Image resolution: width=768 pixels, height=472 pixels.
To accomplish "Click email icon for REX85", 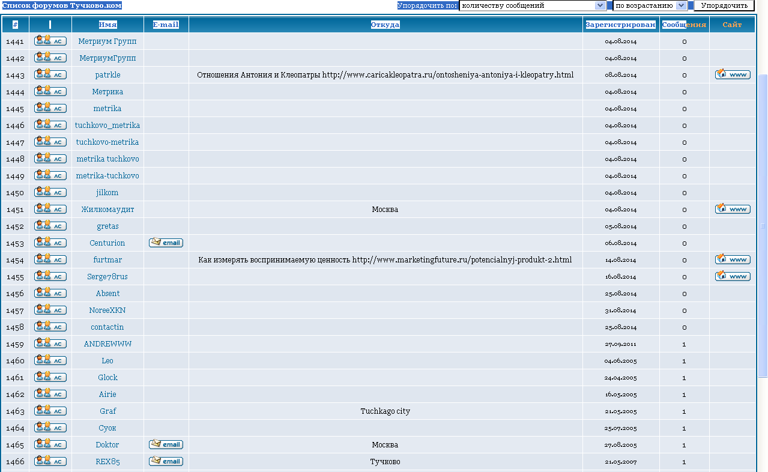I will pyautogui.click(x=166, y=461).
